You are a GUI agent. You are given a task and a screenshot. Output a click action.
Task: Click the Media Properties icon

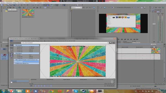tap(27, 7)
